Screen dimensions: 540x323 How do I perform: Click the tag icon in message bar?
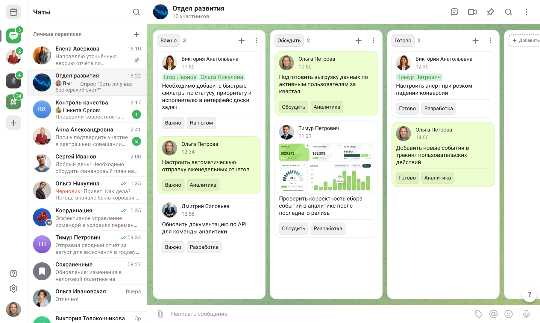(x=478, y=314)
